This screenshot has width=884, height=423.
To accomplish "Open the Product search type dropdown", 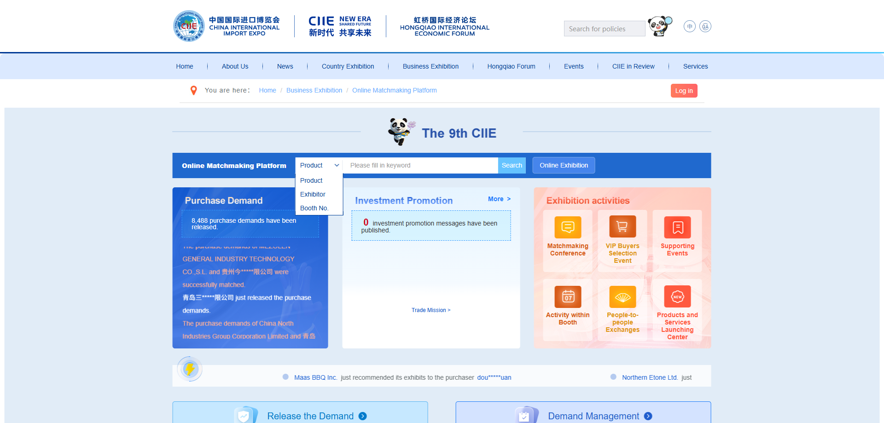I will tap(319, 165).
